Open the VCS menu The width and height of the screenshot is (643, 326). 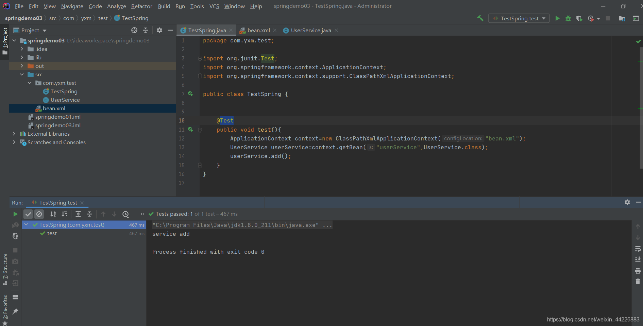214,6
